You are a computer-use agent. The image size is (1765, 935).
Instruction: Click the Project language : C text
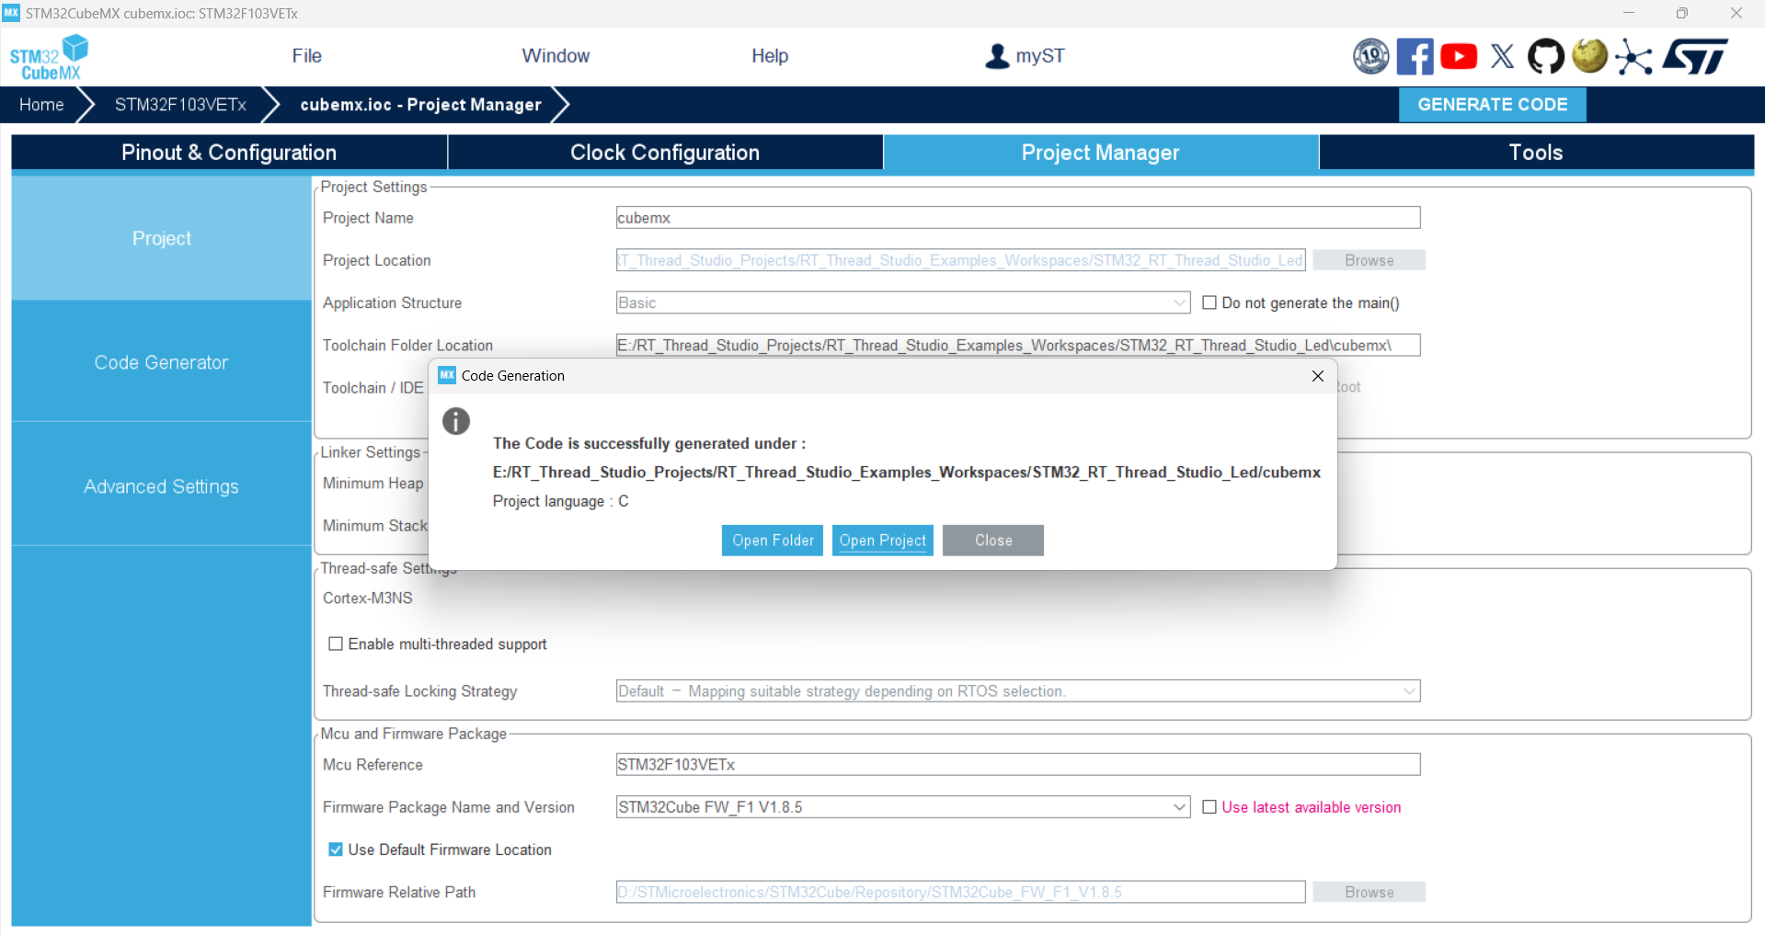click(x=560, y=501)
